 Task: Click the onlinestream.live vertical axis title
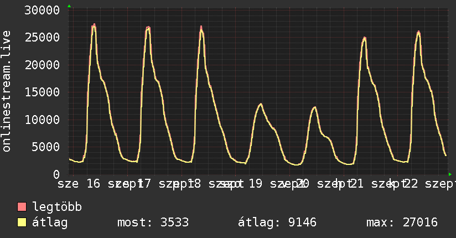click(7, 91)
